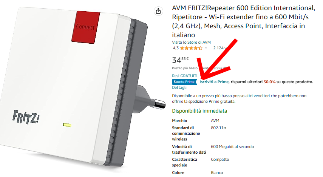Click the Marchio AVM value

coord(215,121)
